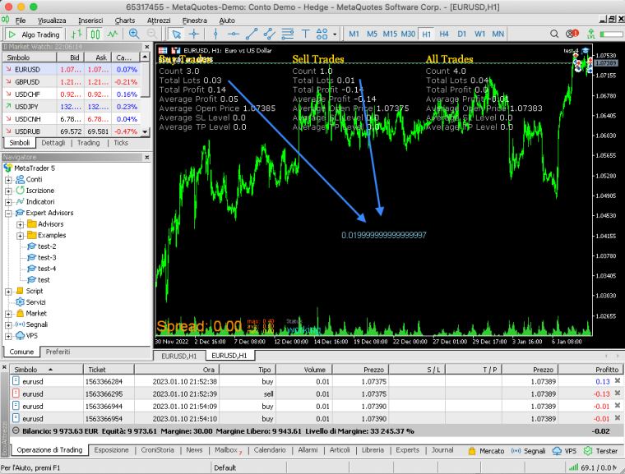The width and height of the screenshot is (625, 474).
Task: Switch to the Ticks tab in Market Watch
Action: click(121, 143)
